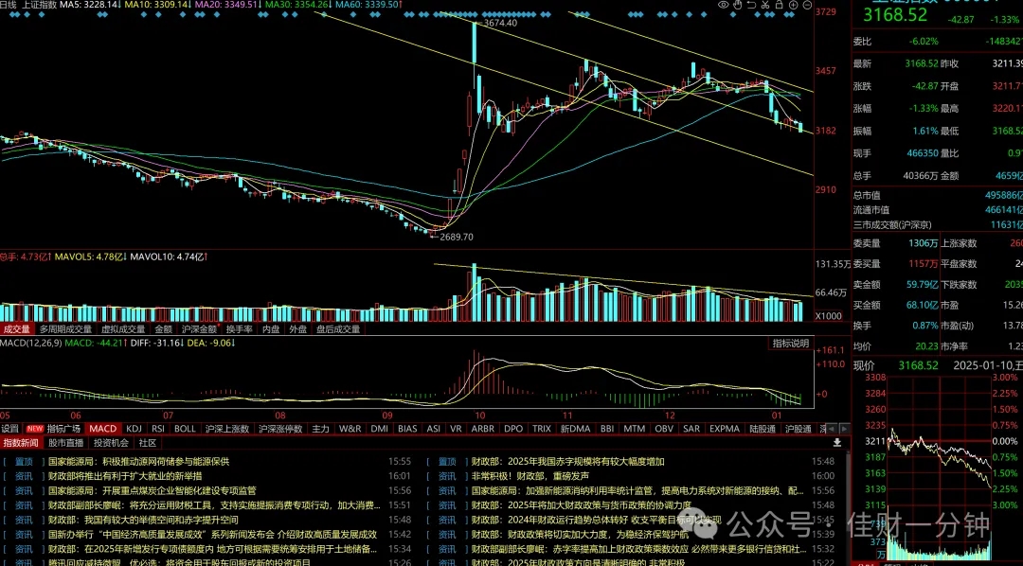Open the 指数新闻 news tab
This screenshot has height=566, width=1023.
[20, 443]
